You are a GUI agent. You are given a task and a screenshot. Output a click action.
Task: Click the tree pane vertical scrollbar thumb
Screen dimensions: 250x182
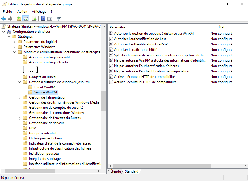point(103,101)
